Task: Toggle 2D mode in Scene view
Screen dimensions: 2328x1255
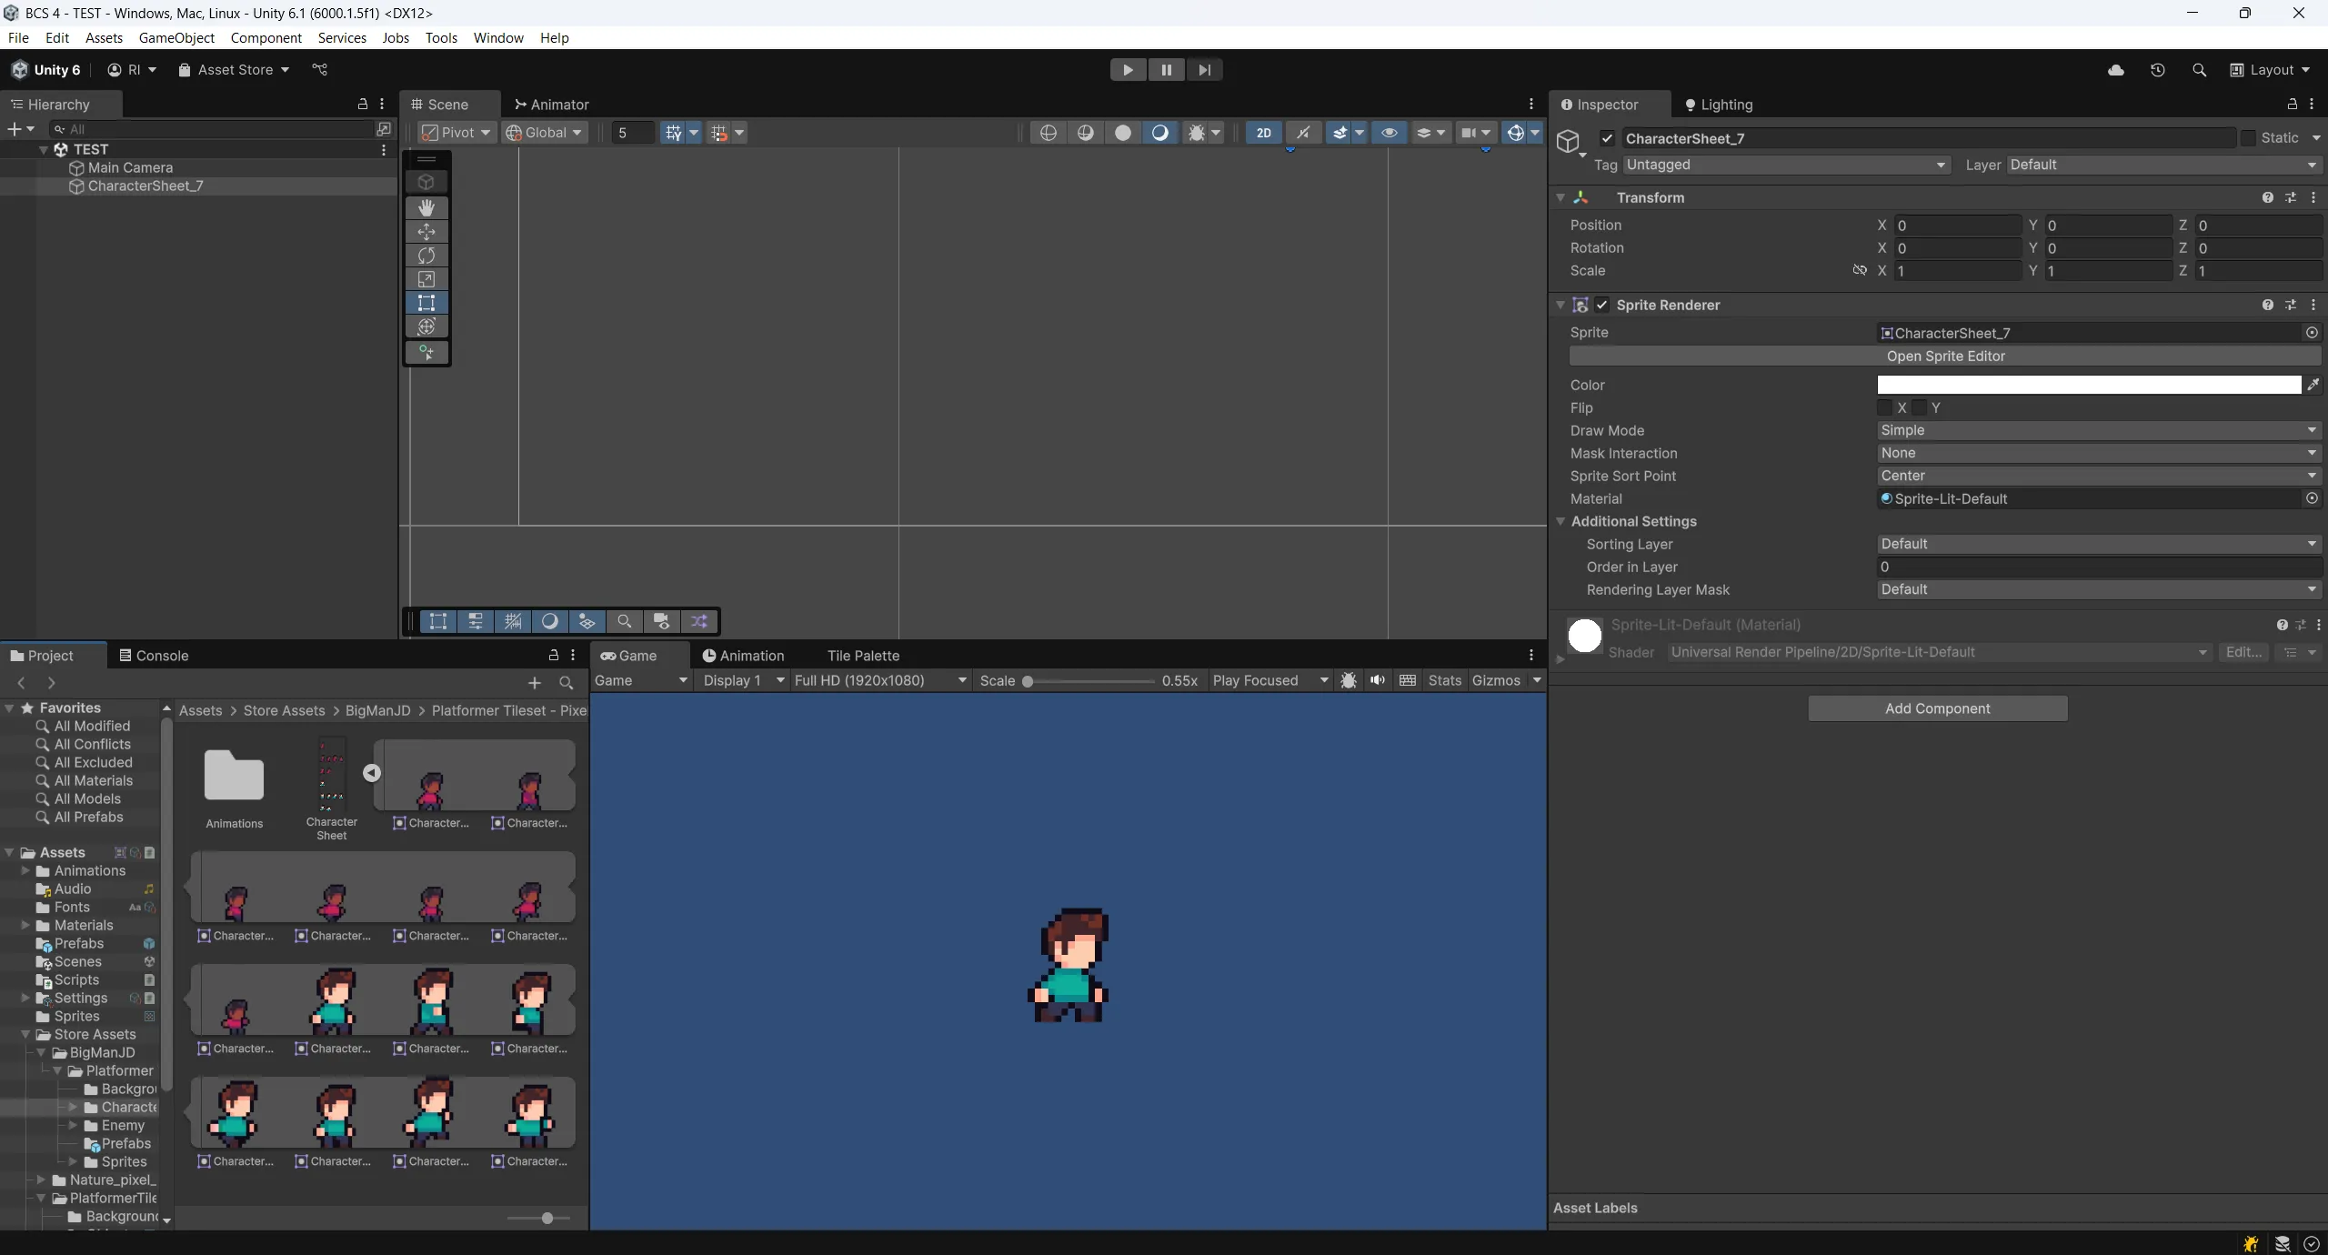Action: tap(1264, 133)
